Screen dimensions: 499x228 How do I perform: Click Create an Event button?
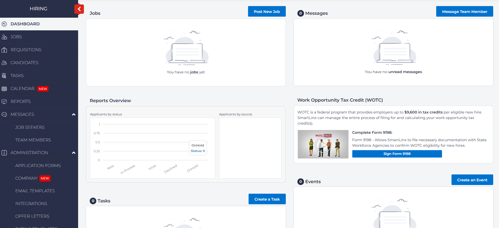pyautogui.click(x=472, y=180)
